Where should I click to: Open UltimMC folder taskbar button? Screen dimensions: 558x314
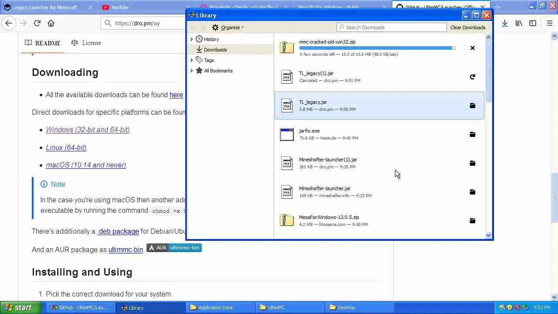[290, 307]
